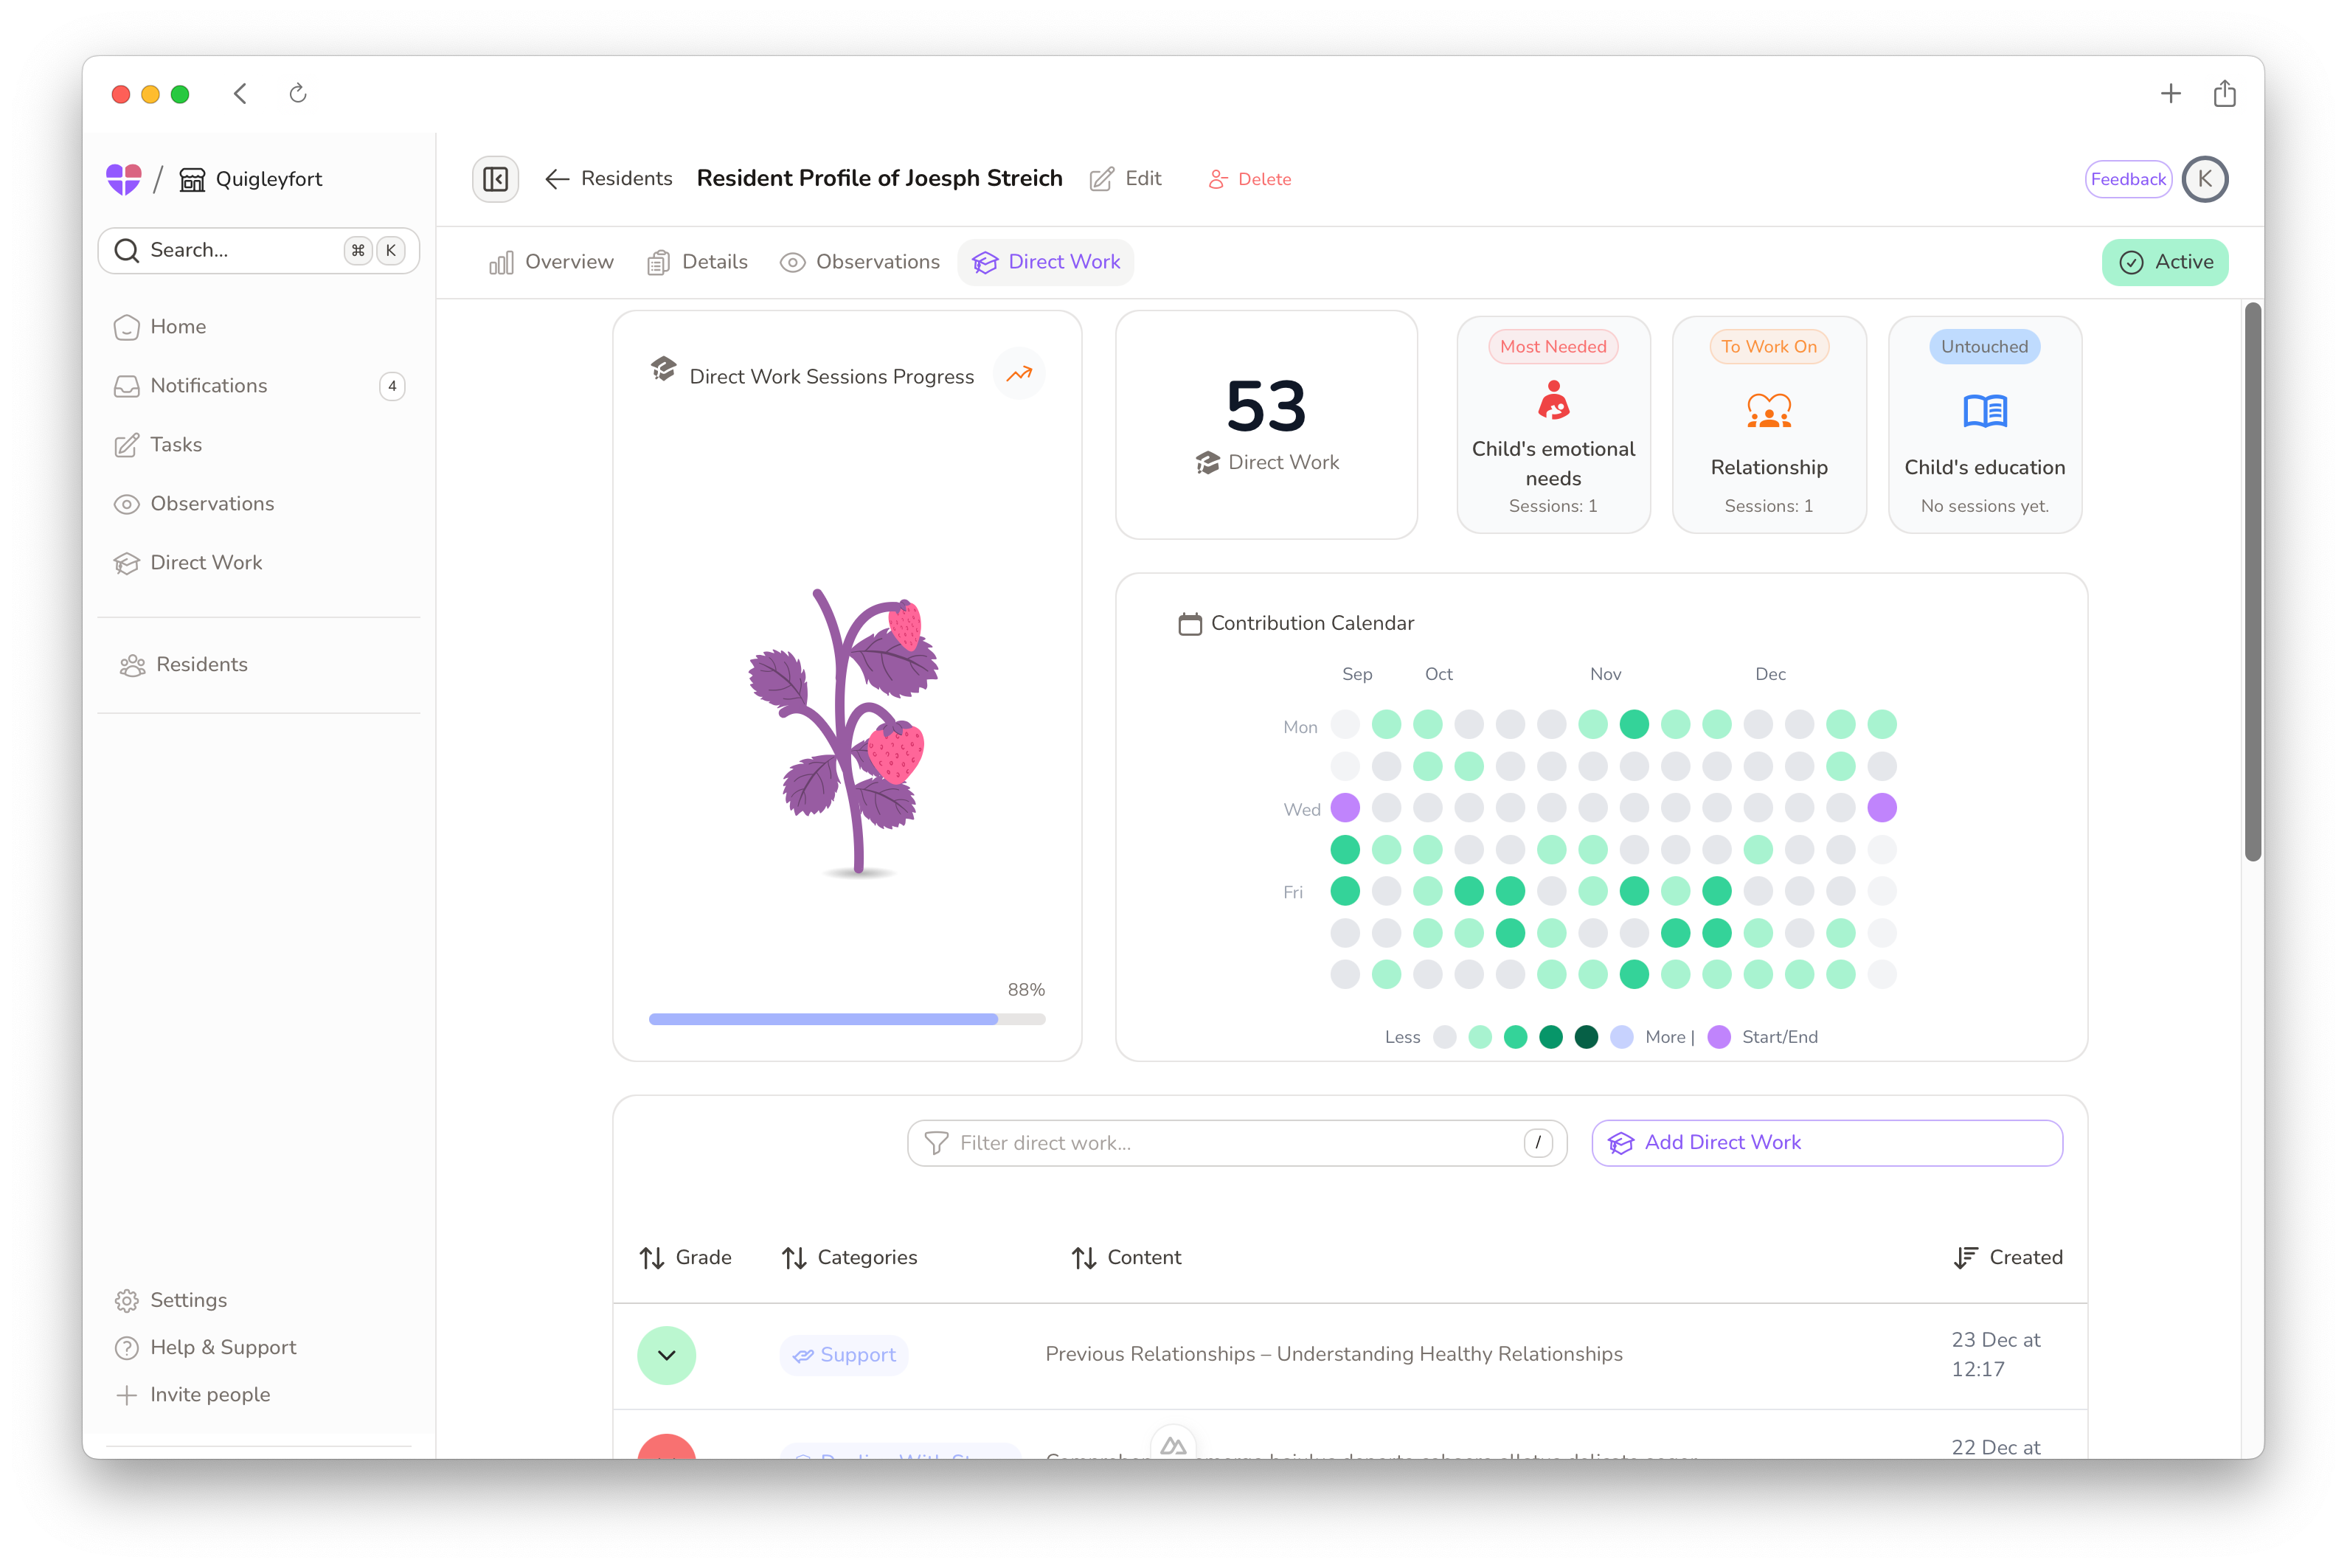Collapse the sidebar panel toggle icon
The width and height of the screenshot is (2347, 1568).
pyautogui.click(x=495, y=179)
